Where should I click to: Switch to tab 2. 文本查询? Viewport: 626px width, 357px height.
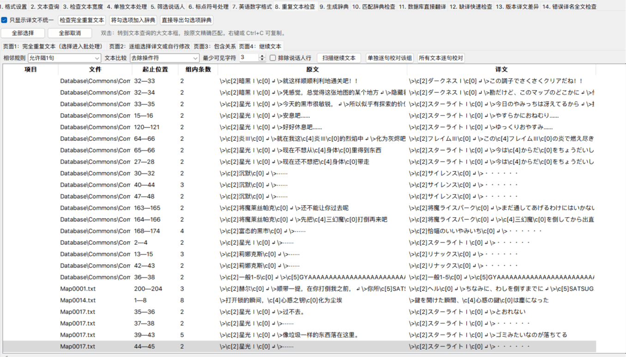pyautogui.click(x=45, y=7)
